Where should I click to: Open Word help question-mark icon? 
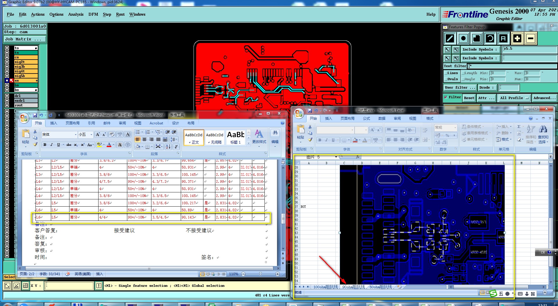[x=282, y=123]
